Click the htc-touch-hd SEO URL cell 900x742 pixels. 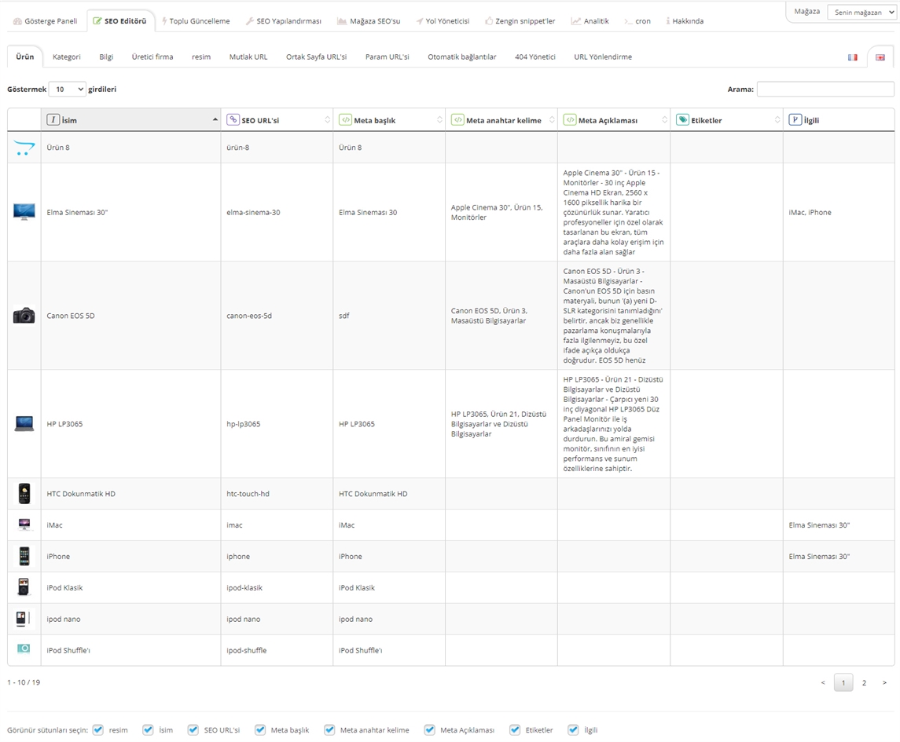click(x=277, y=494)
